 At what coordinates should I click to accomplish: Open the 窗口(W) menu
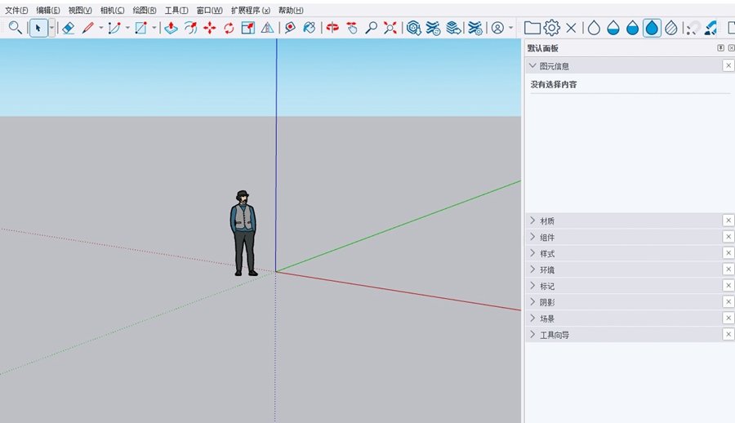[209, 10]
